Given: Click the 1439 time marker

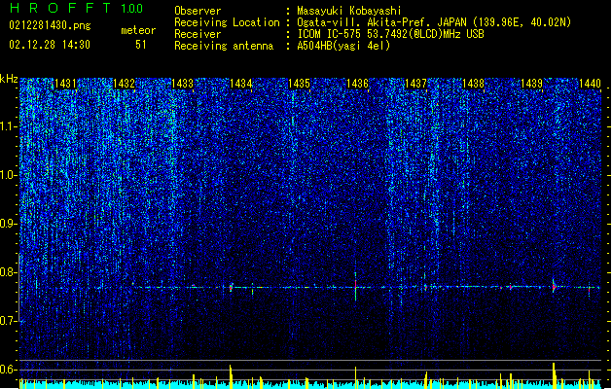Looking at the screenshot, I should pos(531,84).
